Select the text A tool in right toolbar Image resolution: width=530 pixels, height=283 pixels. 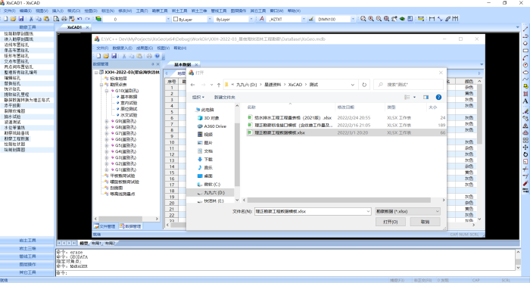click(525, 101)
